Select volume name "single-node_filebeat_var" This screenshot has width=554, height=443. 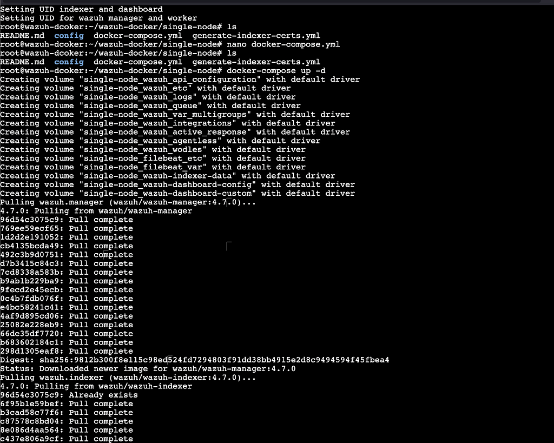pos(143,167)
